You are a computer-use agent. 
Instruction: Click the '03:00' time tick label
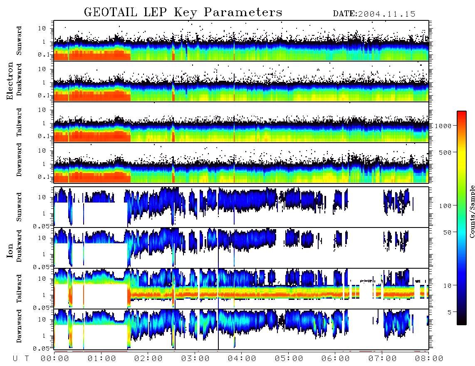click(195, 359)
